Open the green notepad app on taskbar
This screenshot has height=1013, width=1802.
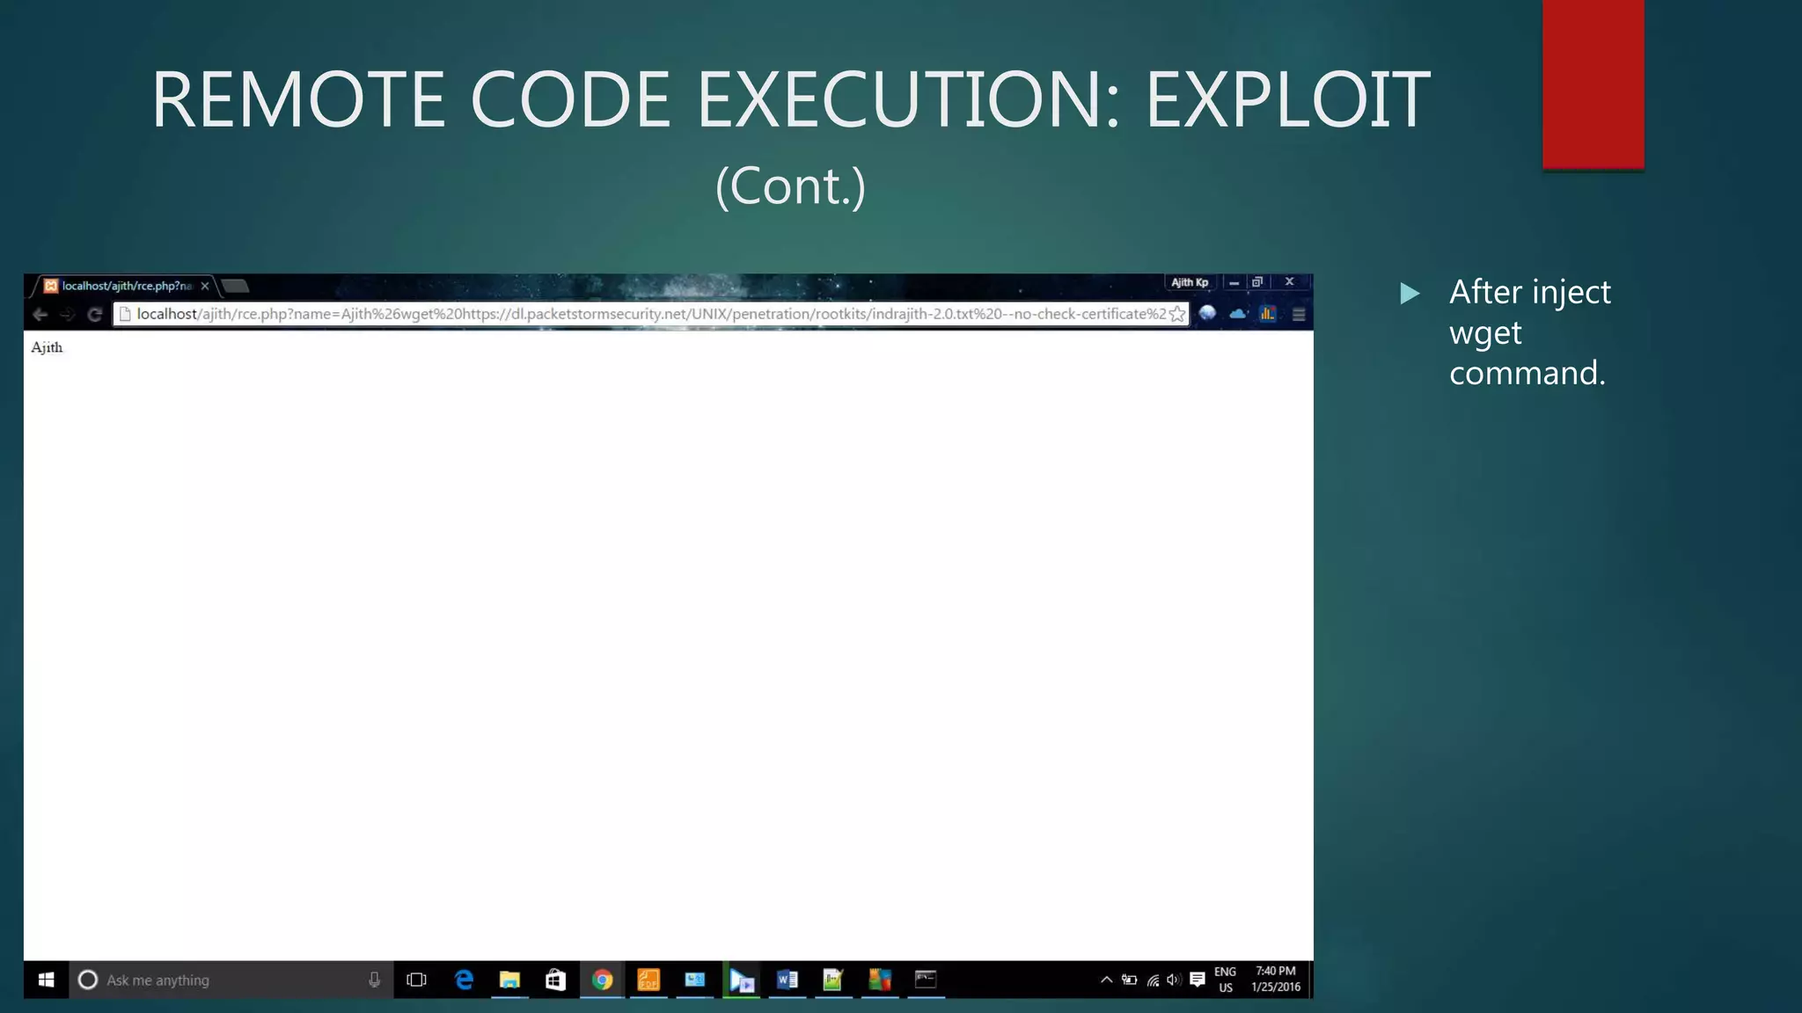tap(833, 980)
